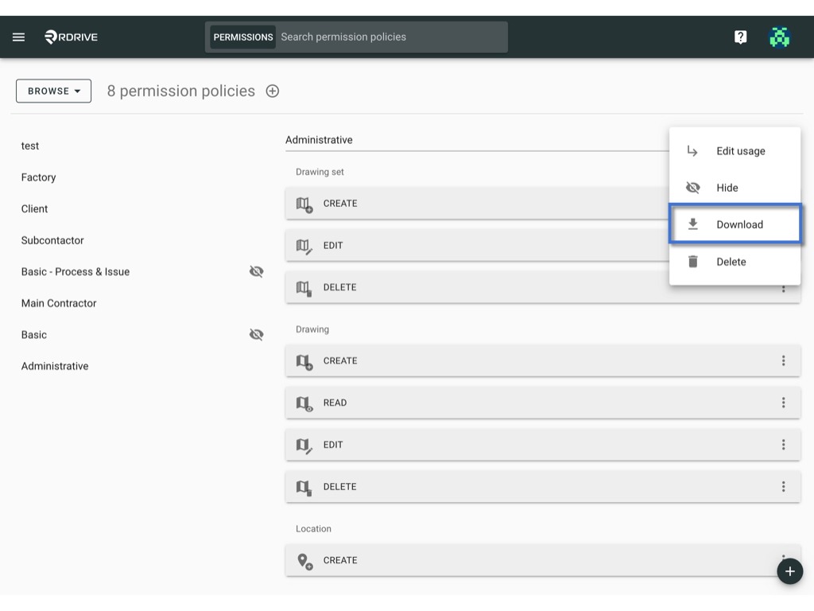
Task: Click the Drawing READ label
Action: click(x=335, y=403)
